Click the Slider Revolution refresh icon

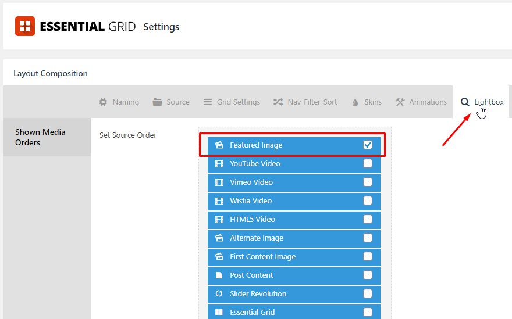coord(219,293)
